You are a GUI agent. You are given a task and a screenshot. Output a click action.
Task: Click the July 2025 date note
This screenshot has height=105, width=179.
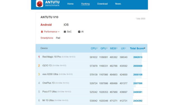140,19
